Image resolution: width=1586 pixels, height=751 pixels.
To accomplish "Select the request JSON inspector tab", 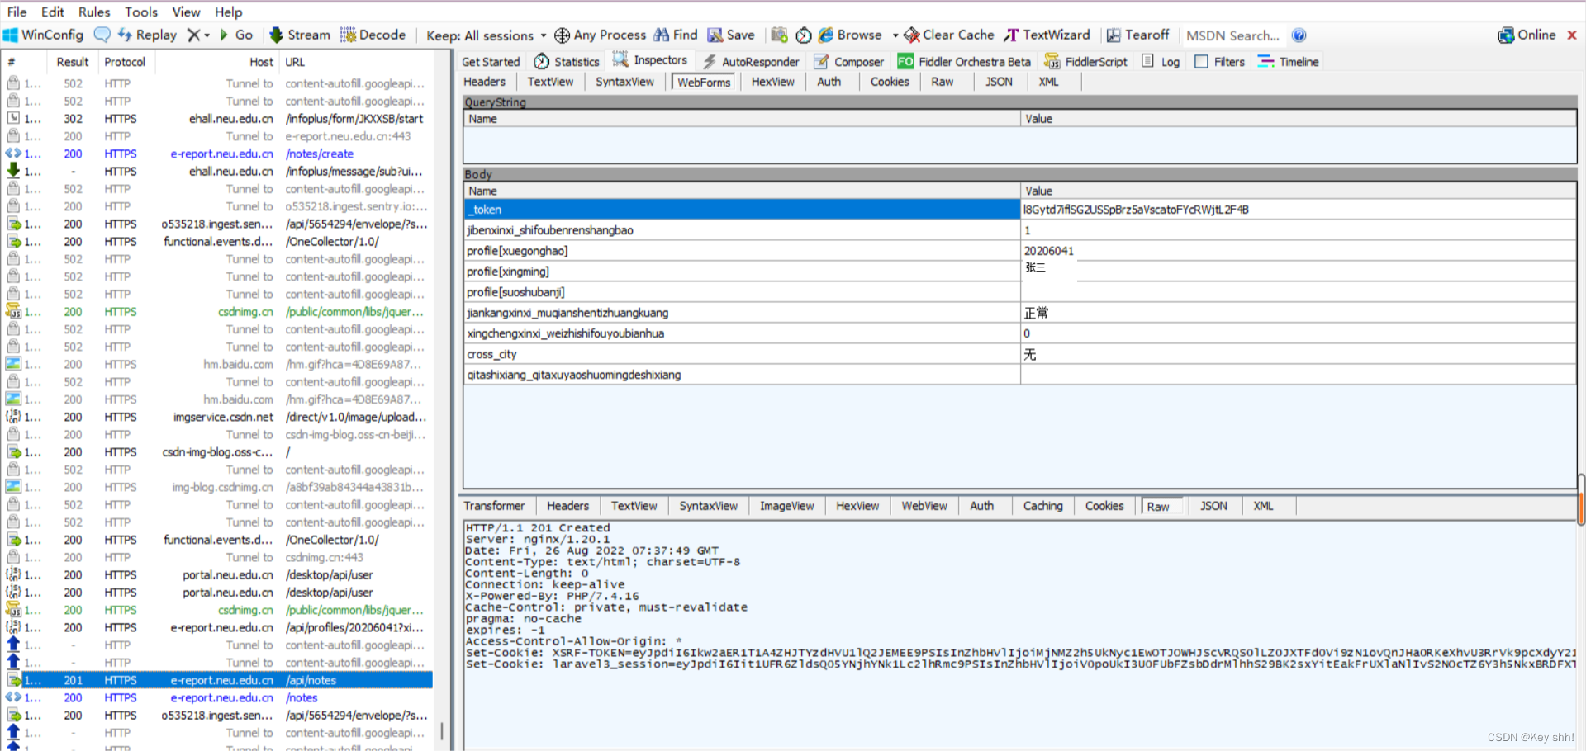I will click(x=999, y=82).
